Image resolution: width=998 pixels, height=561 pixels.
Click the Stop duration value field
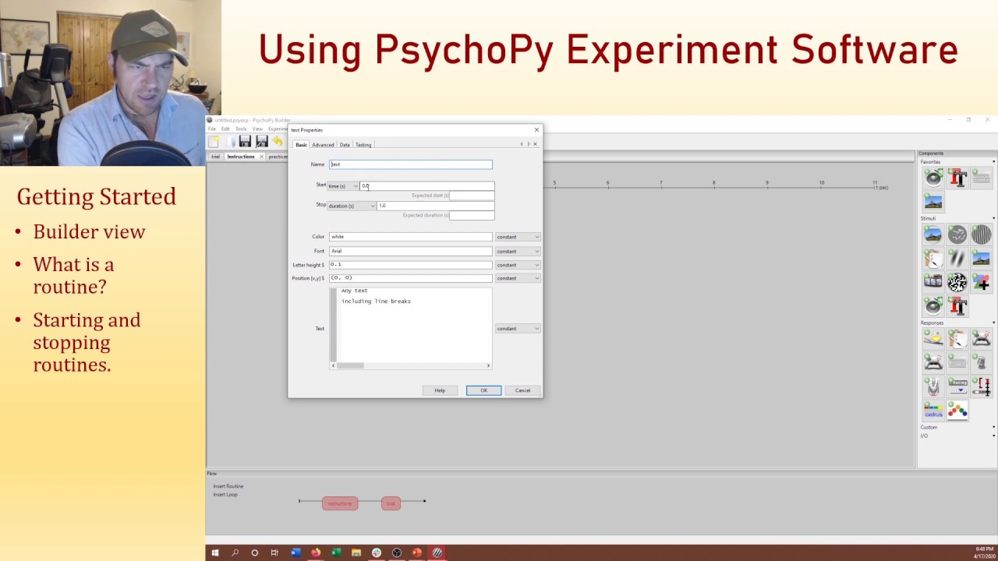[435, 206]
